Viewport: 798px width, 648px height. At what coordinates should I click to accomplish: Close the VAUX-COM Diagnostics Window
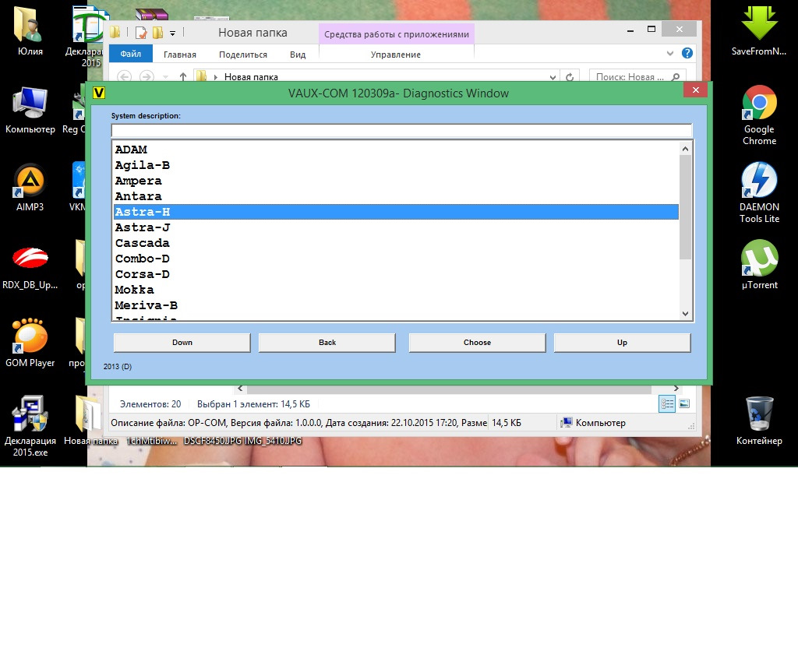696,90
